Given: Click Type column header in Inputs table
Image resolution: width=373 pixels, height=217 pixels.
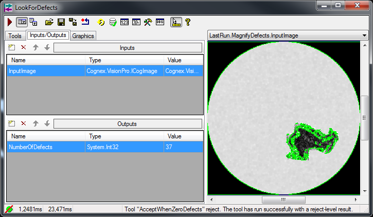Looking at the screenshot, I should [125, 60].
